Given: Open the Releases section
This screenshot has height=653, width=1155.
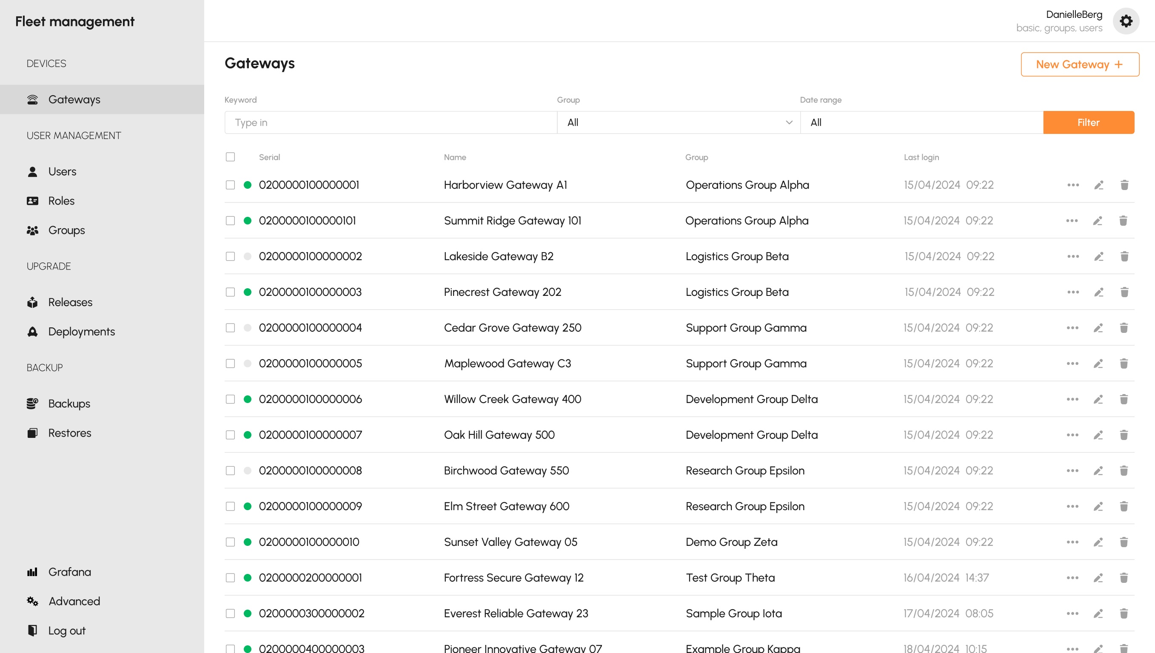Looking at the screenshot, I should pyautogui.click(x=70, y=302).
